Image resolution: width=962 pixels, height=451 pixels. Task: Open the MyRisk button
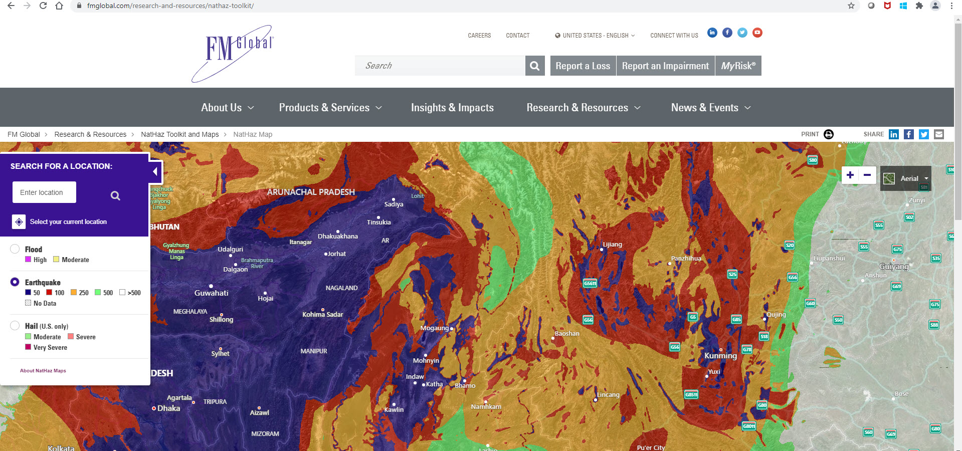pos(738,66)
